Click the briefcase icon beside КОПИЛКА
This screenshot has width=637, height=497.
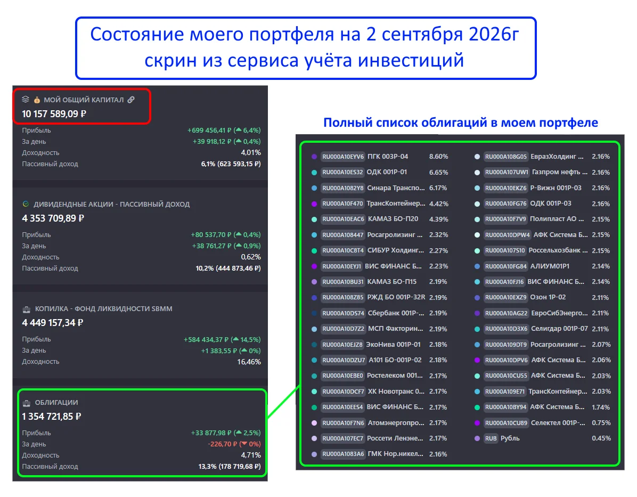[27, 309]
